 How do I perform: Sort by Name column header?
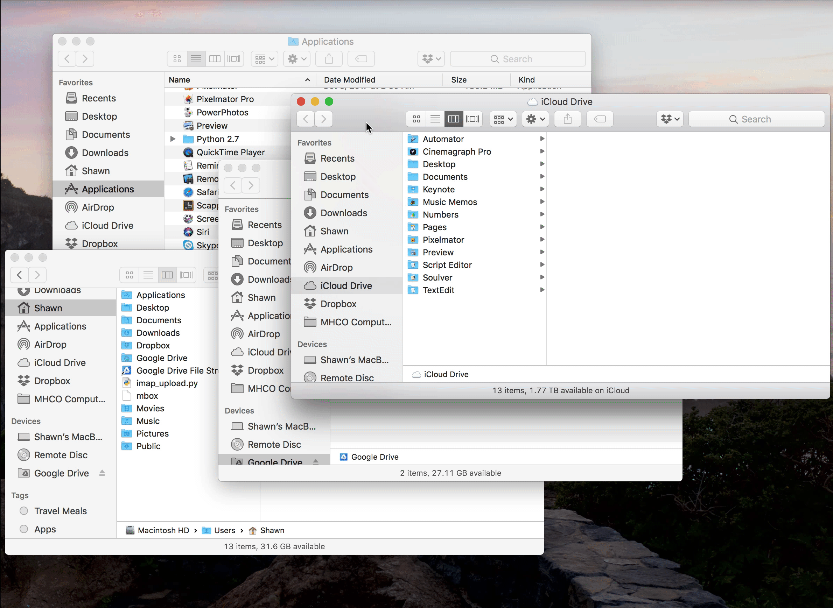pyautogui.click(x=240, y=80)
